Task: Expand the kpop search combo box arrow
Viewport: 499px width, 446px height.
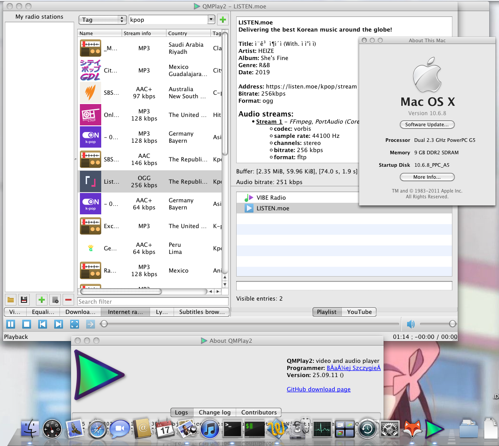Action: click(211, 20)
